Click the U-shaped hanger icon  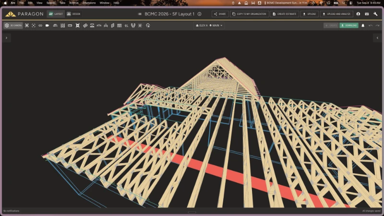point(133,25)
